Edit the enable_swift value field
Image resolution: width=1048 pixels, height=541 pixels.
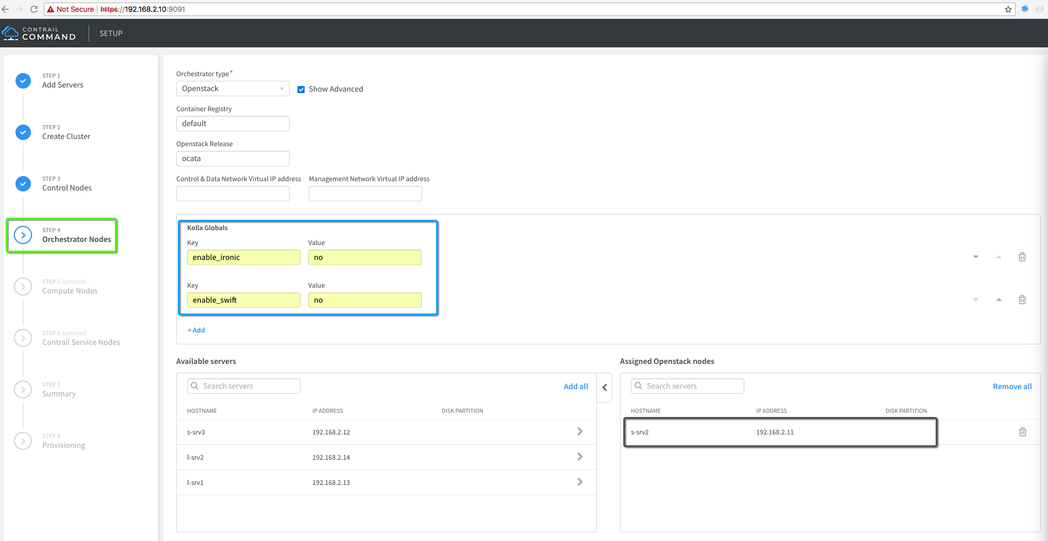[364, 300]
